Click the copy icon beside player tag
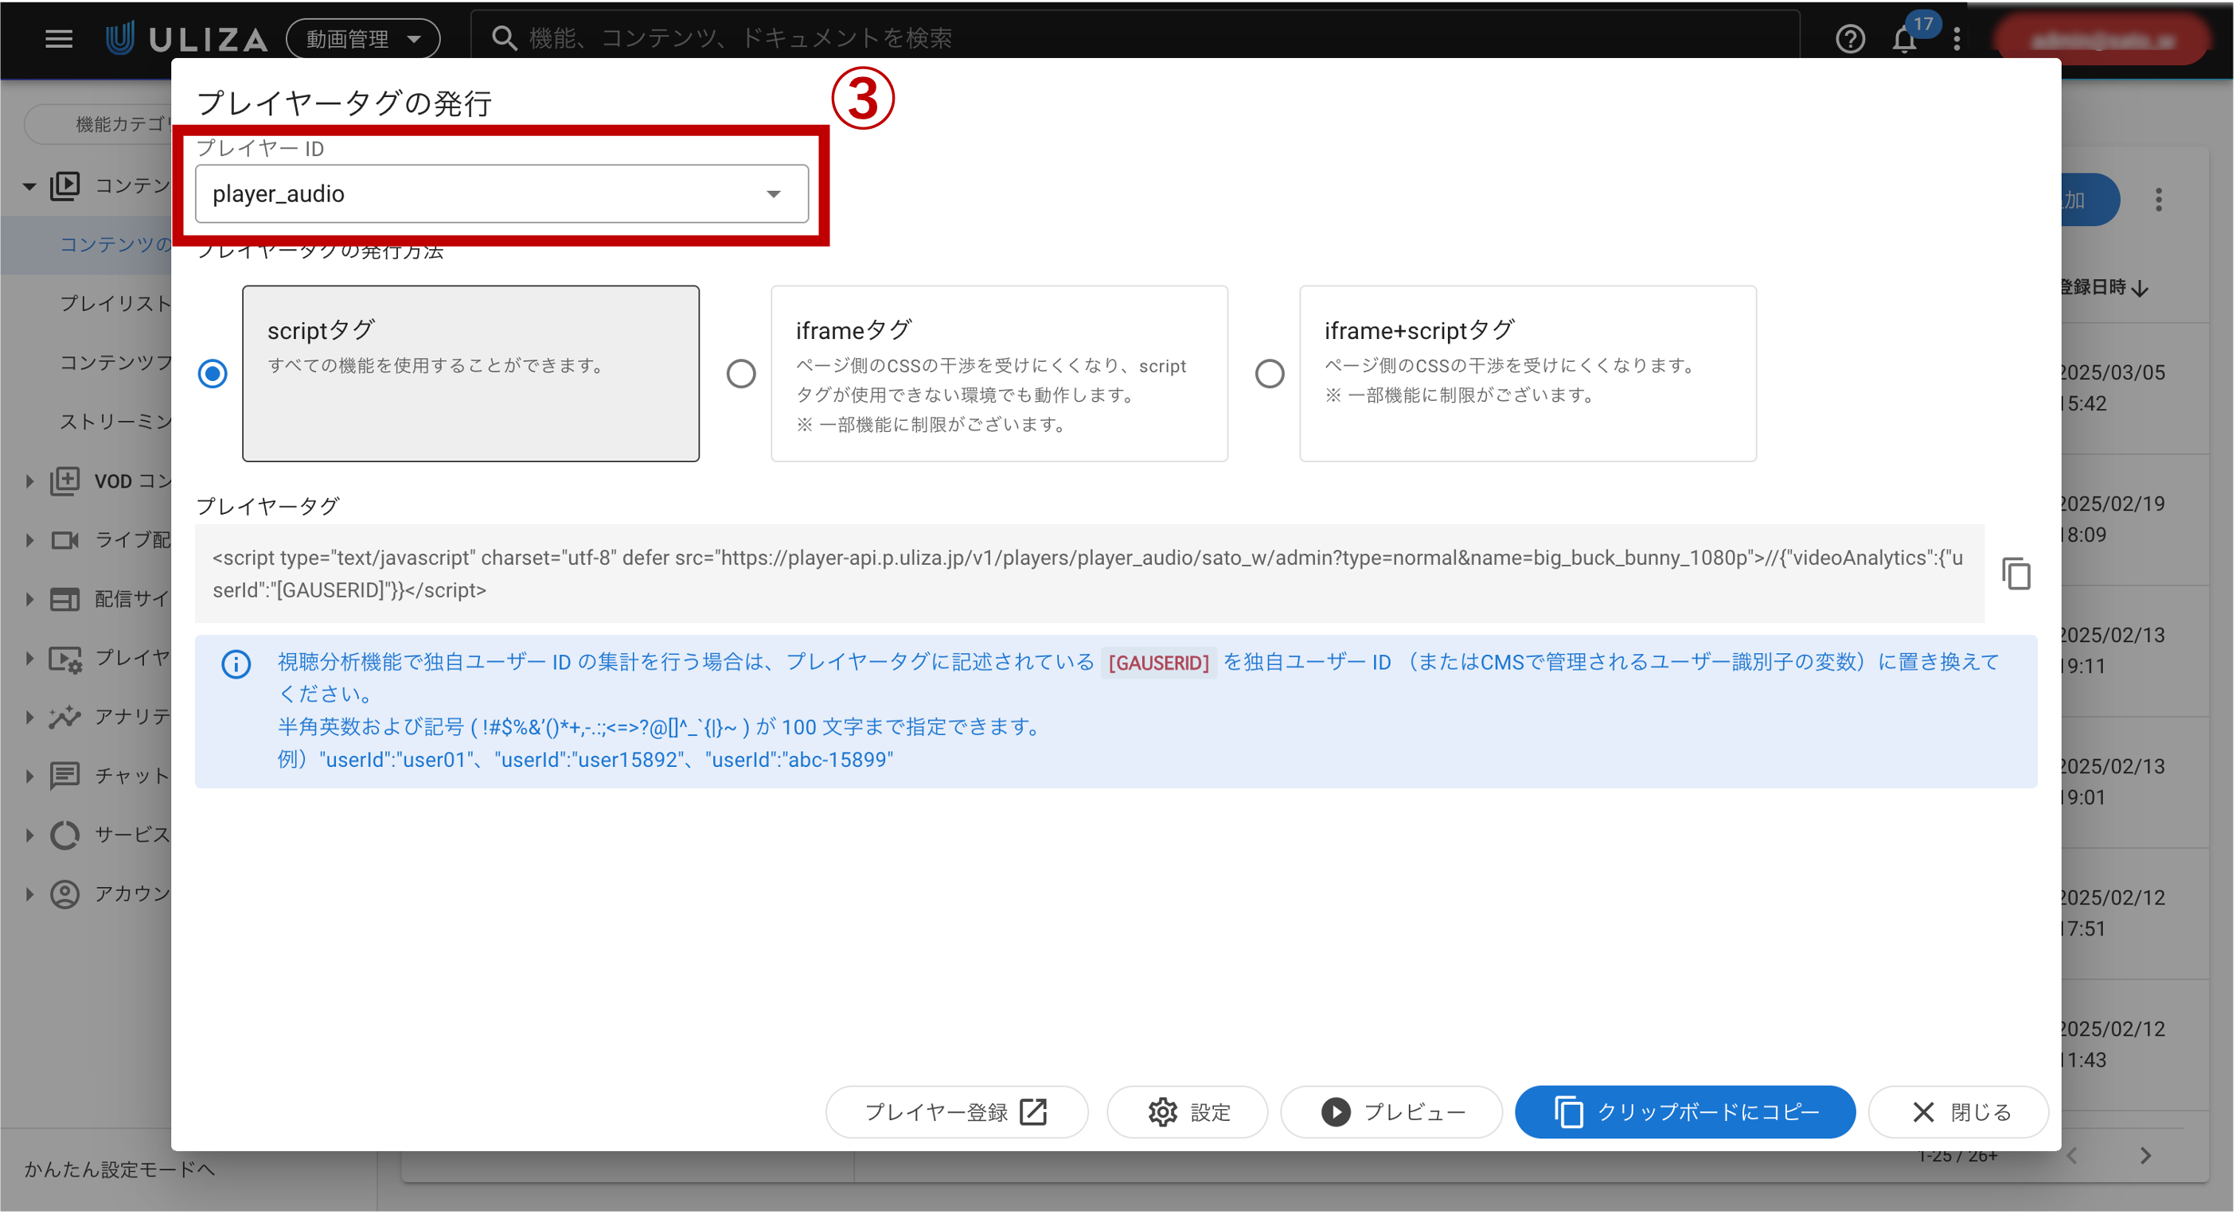The width and height of the screenshot is (2236, 1214). pyautogui.click(x=2016, y=574)
